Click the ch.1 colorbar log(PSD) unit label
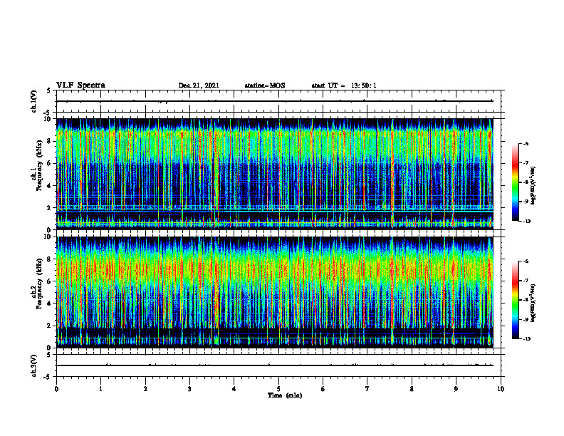The image size is (564, 436). 533,185
